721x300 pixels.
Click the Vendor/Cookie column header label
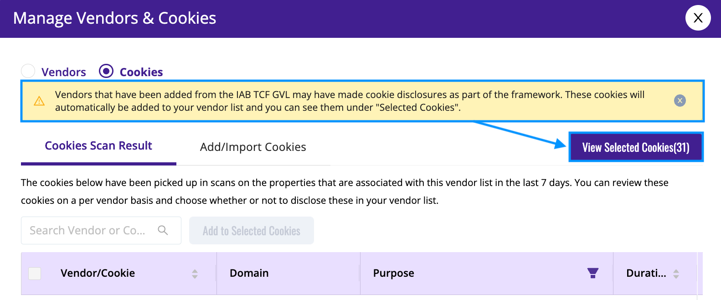point(98,273)
